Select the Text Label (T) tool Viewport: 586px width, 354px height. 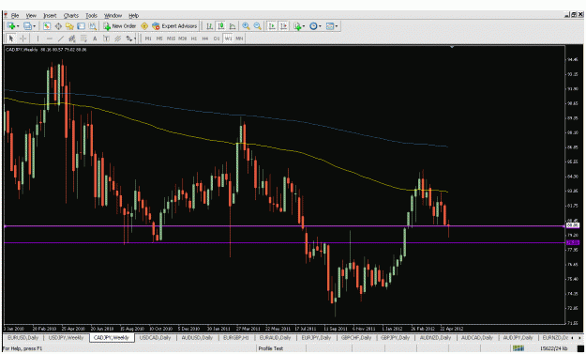(107, 38)
